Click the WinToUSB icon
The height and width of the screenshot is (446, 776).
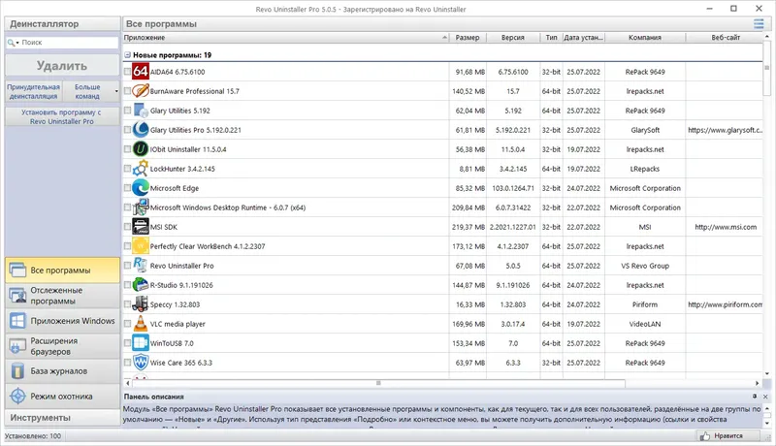(x=141, y=342)
